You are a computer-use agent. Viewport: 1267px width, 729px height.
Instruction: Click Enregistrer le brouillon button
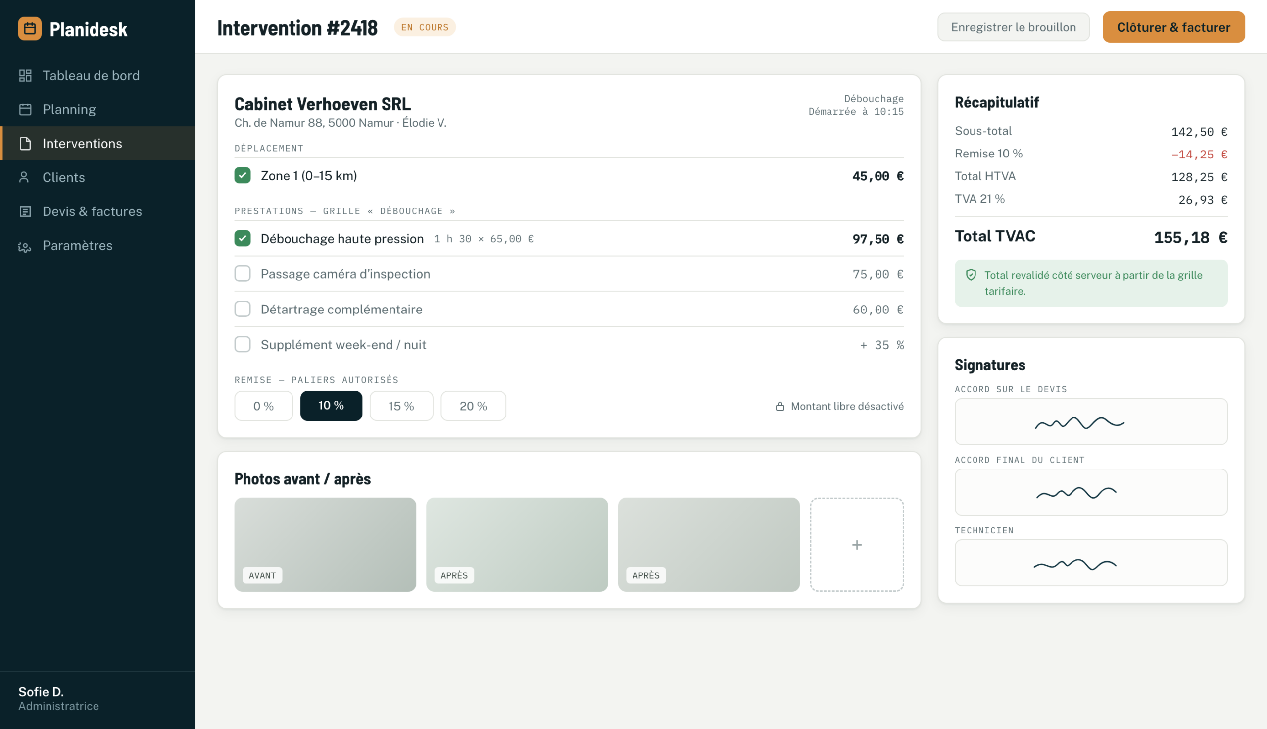(x=1014, y=27)
